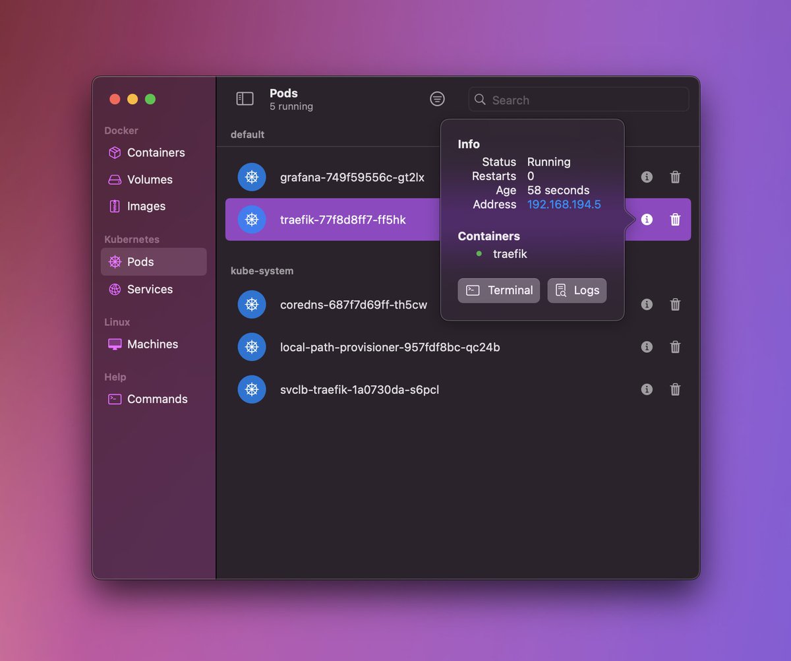Click the Running status value
Screen dimensions: 791x661
549,162
